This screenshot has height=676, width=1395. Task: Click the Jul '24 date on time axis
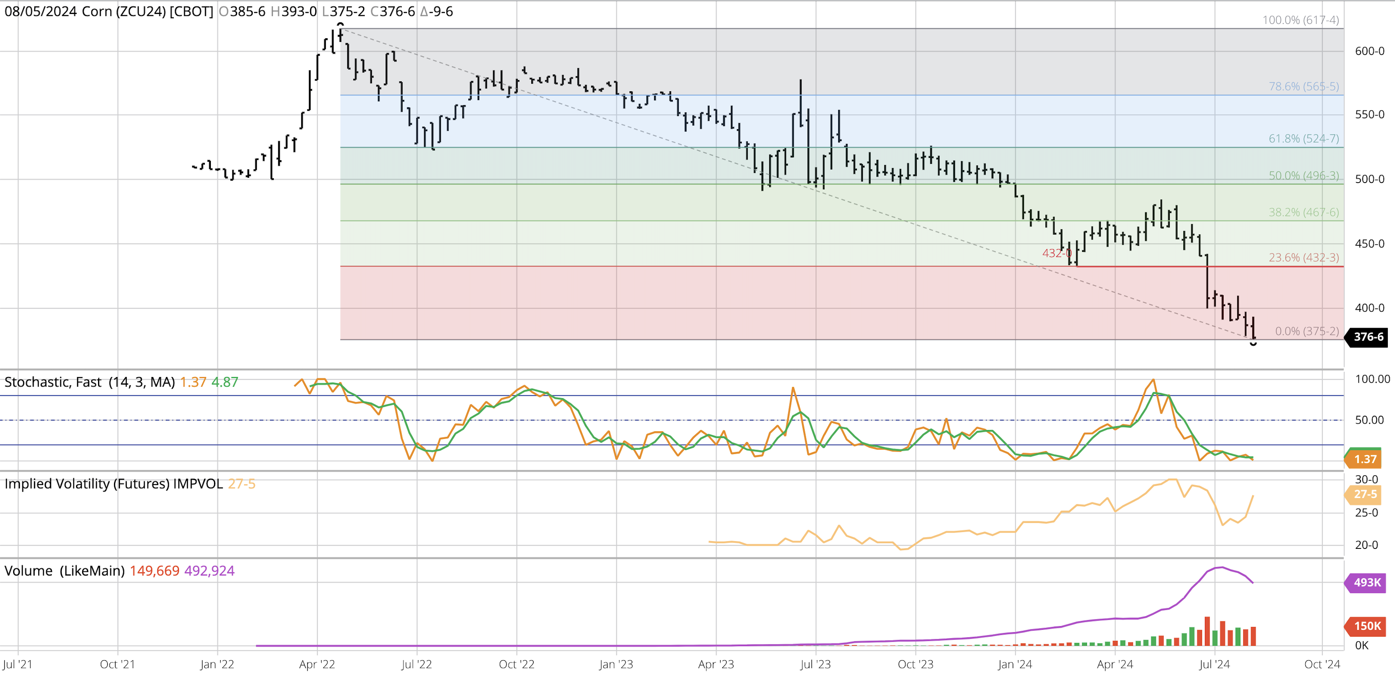[x=1214, y=664]
